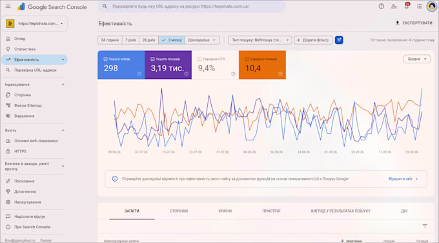Viewport: 439px width, 243px height.
Task: Click the ЕКСПОРТУВАТИ button
Action: coord(414,23)
